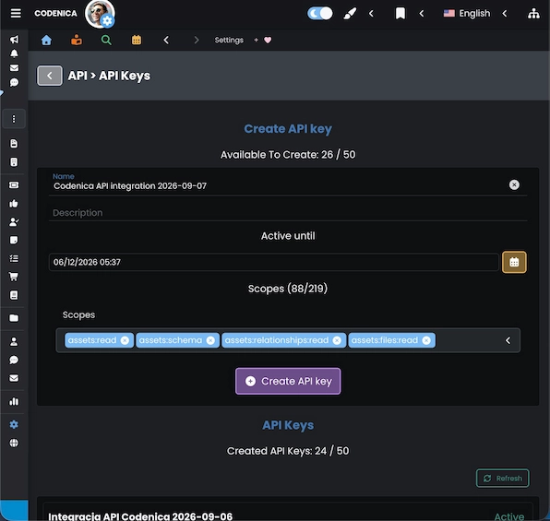The image size is (550, 521).
Task: Open the ticket sidebar icon
Action: [x=14, y=184]
